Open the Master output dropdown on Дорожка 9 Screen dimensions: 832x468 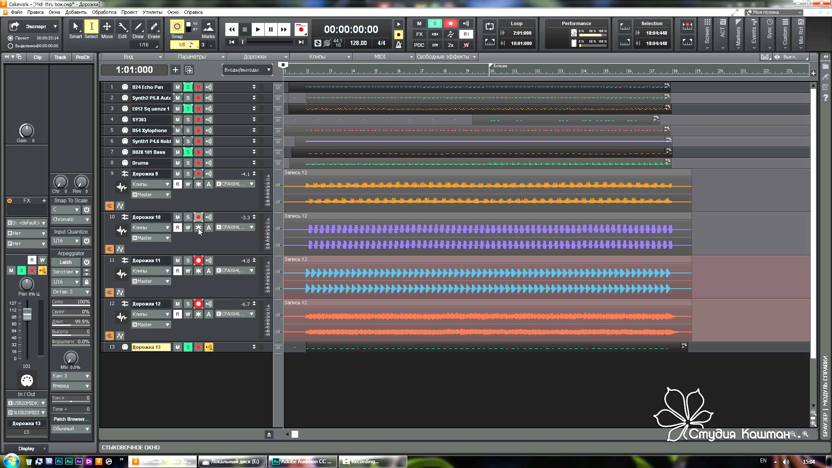[151, 194]
